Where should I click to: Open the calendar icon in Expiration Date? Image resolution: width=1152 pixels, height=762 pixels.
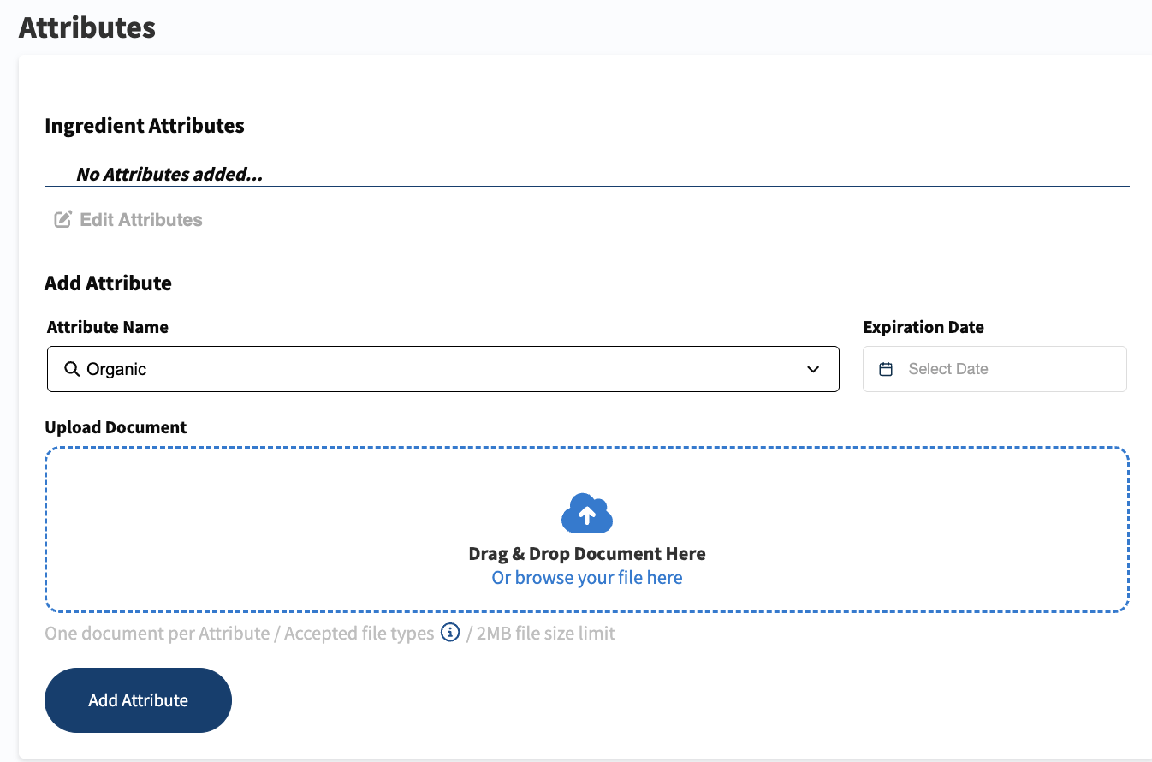(x=886, y=369)
